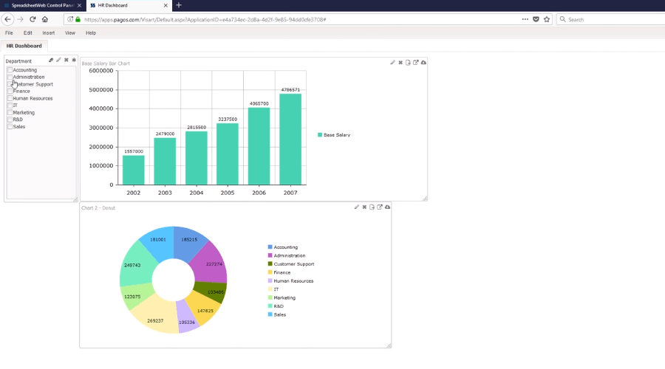Click the Customer Support legend color swatch

[270, 264]
